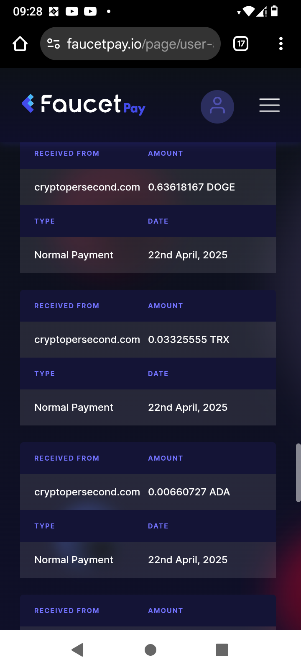Tap the Android back button
This screenshot has height=670, width=301.
pos(78,650)
